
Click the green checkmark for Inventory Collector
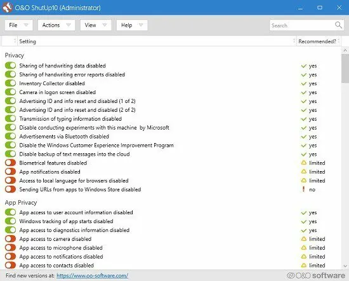coord(304,84)
